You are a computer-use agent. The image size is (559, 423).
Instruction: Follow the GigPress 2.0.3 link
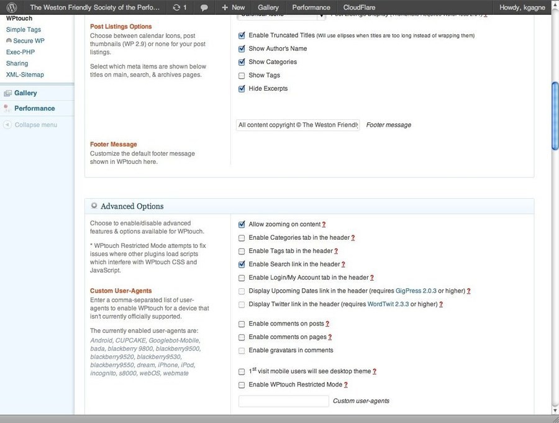coord(419,291)
